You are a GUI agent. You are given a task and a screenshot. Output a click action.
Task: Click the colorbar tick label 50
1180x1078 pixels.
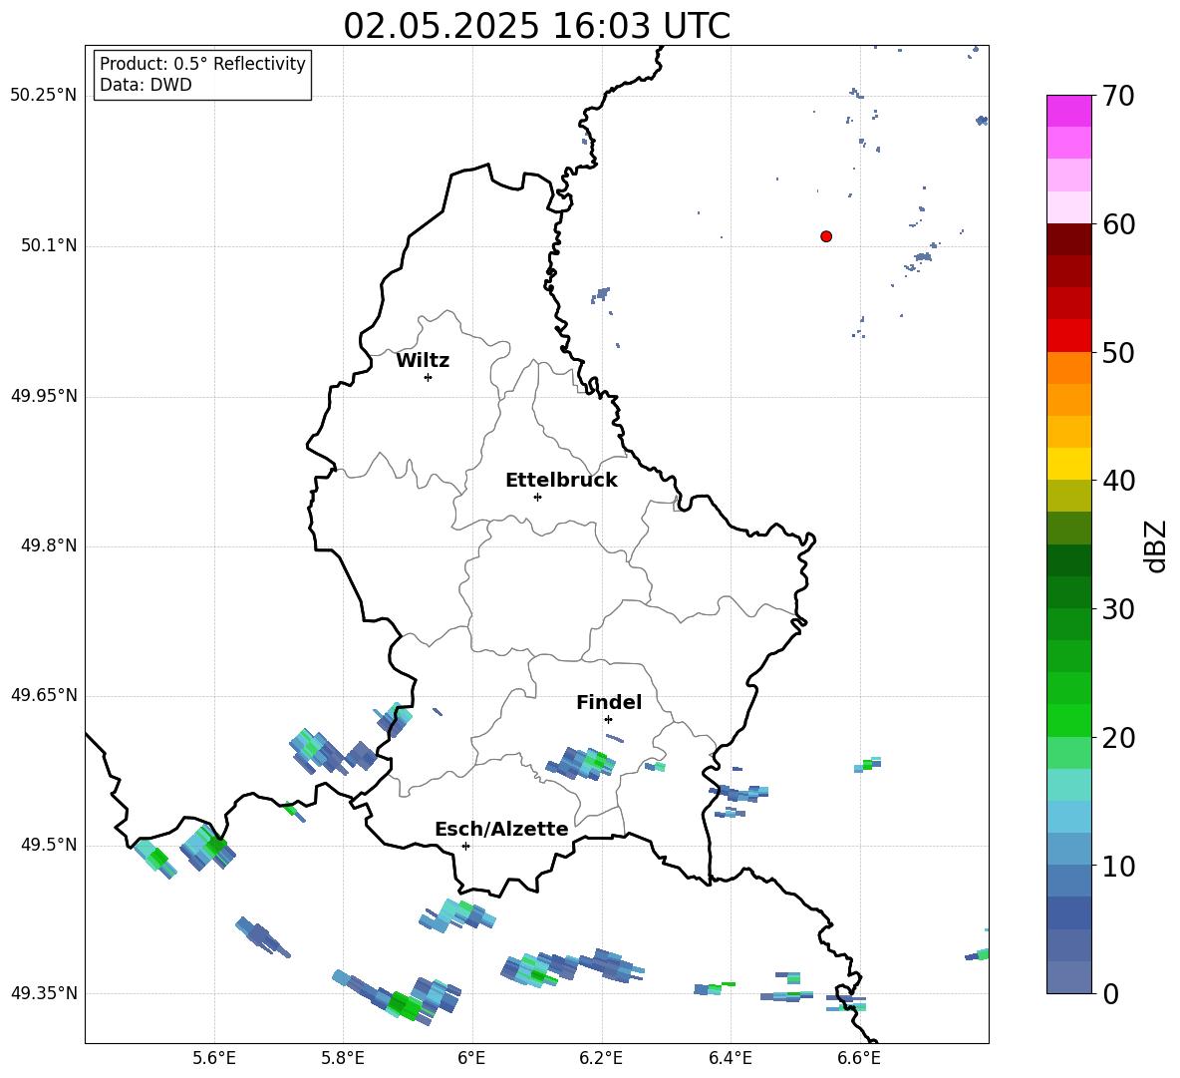click(1118, 352)
